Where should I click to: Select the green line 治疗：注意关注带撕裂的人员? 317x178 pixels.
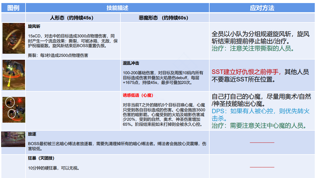pos(253,48)
